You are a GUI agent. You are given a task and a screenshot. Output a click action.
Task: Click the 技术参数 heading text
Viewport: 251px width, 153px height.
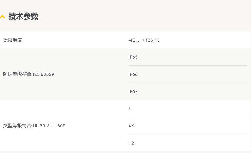[x=23, y=17]
